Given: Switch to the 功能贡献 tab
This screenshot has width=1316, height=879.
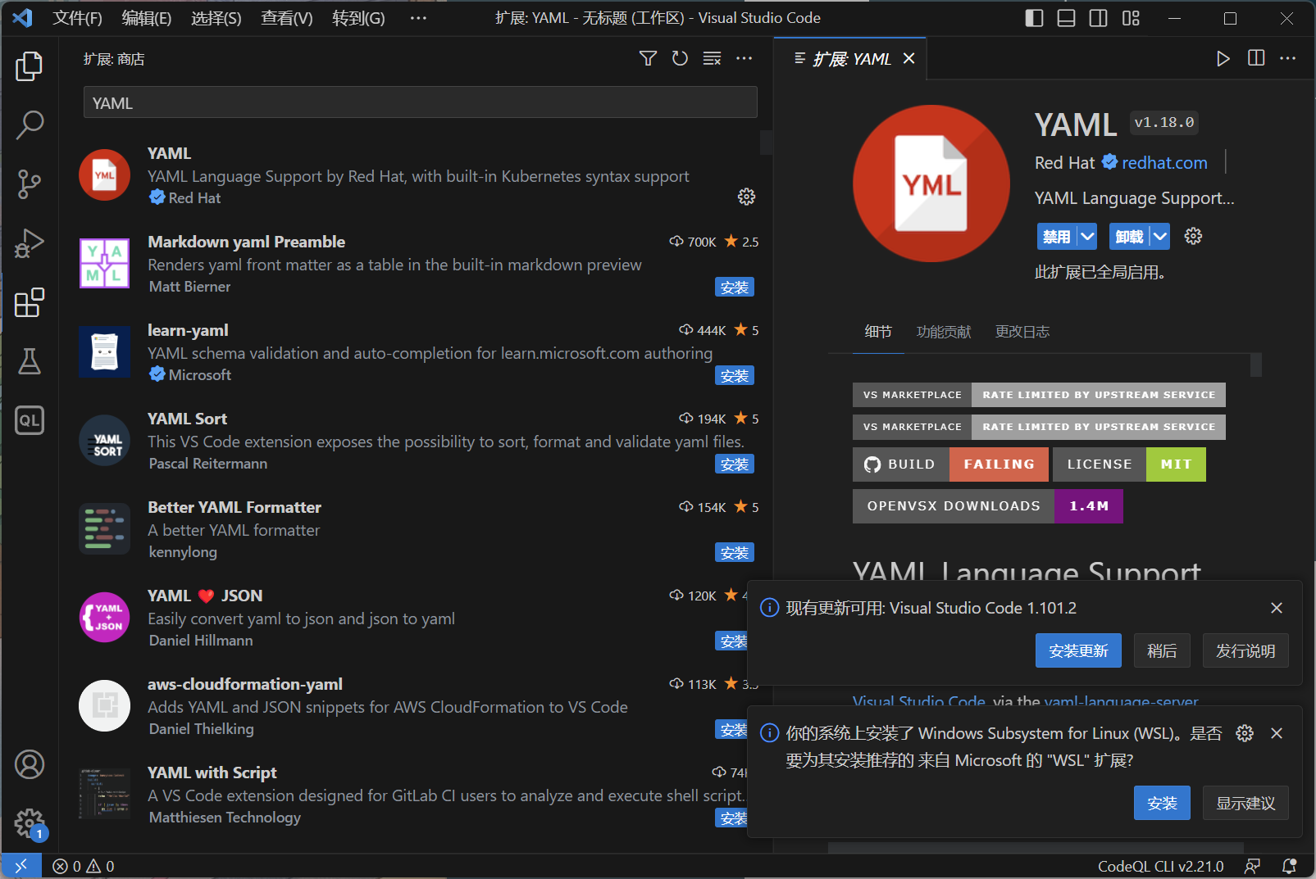Looking at the screenshot, I should tap(944, 332).
